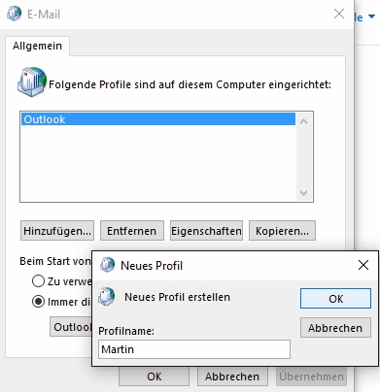Viewport: 380px width, 392px height.
Task: Open the dropdown arrow in the background window
Action: [372, 16]
